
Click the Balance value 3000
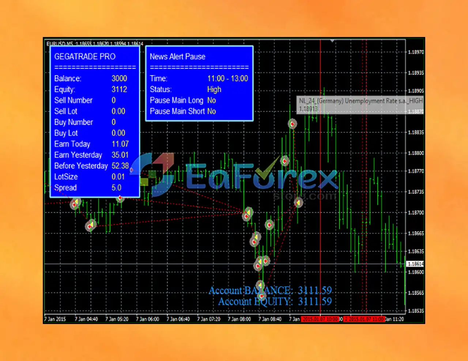119,78
